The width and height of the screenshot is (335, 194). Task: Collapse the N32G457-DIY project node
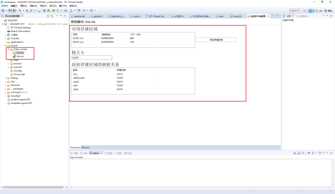(2, 24)
